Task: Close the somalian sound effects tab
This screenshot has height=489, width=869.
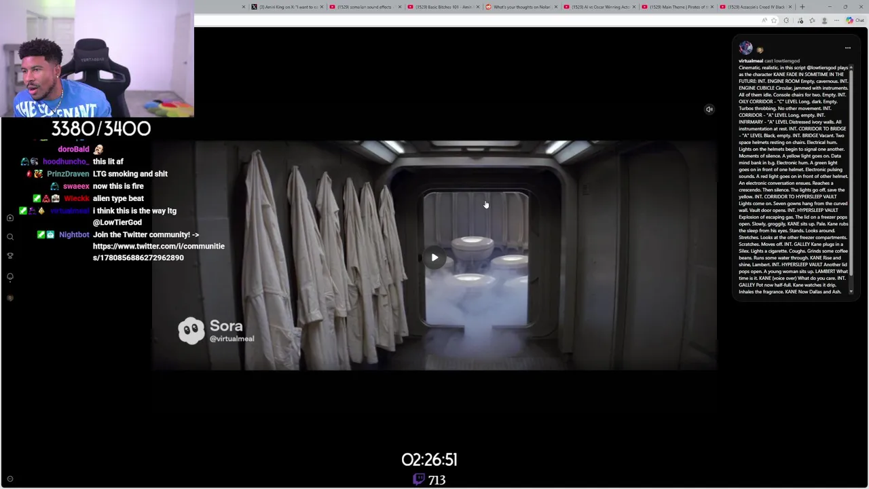Action: click(x=399, y=7)
